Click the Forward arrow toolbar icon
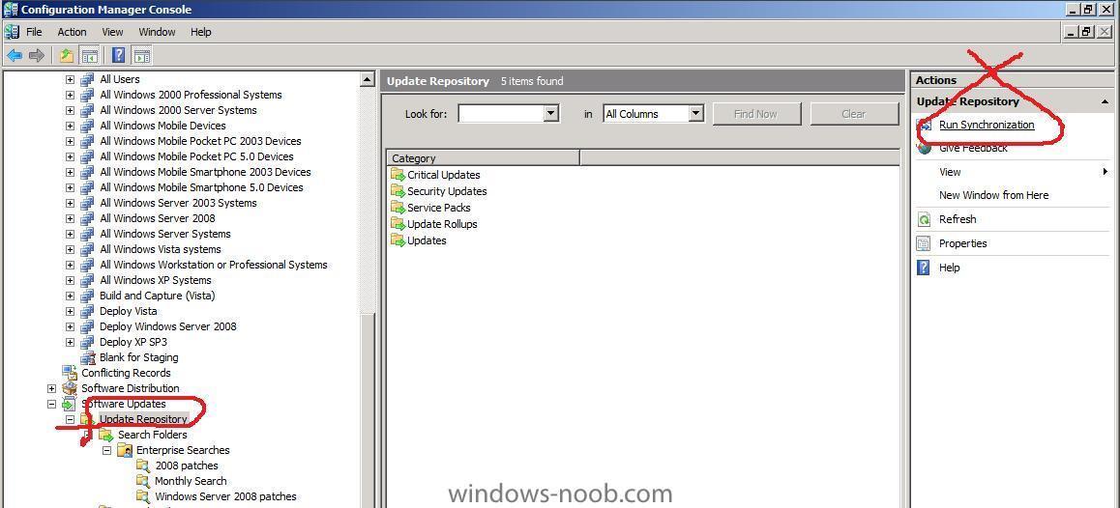Viewport: 1120px width, 508px height. pyautogui.click(x=37, y=55)
